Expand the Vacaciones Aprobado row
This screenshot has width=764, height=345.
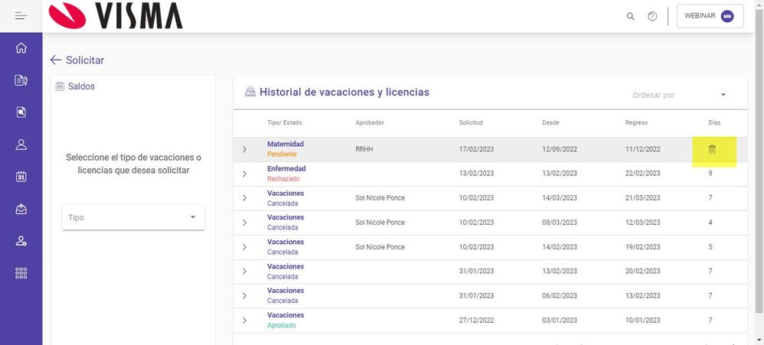pos(245,321)
